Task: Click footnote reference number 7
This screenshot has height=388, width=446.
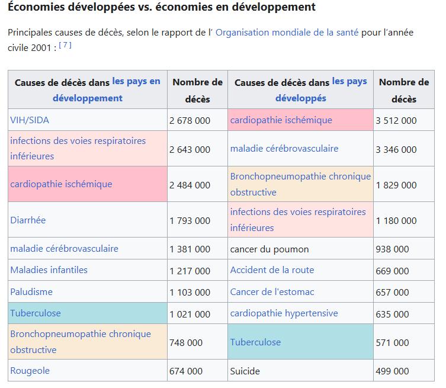Action: click(65, 46)
